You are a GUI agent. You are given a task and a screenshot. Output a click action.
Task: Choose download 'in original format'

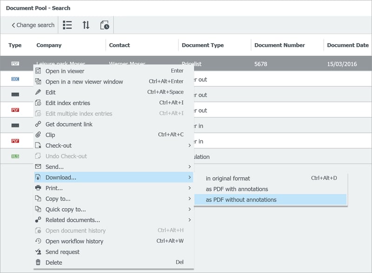coord(228,178)
